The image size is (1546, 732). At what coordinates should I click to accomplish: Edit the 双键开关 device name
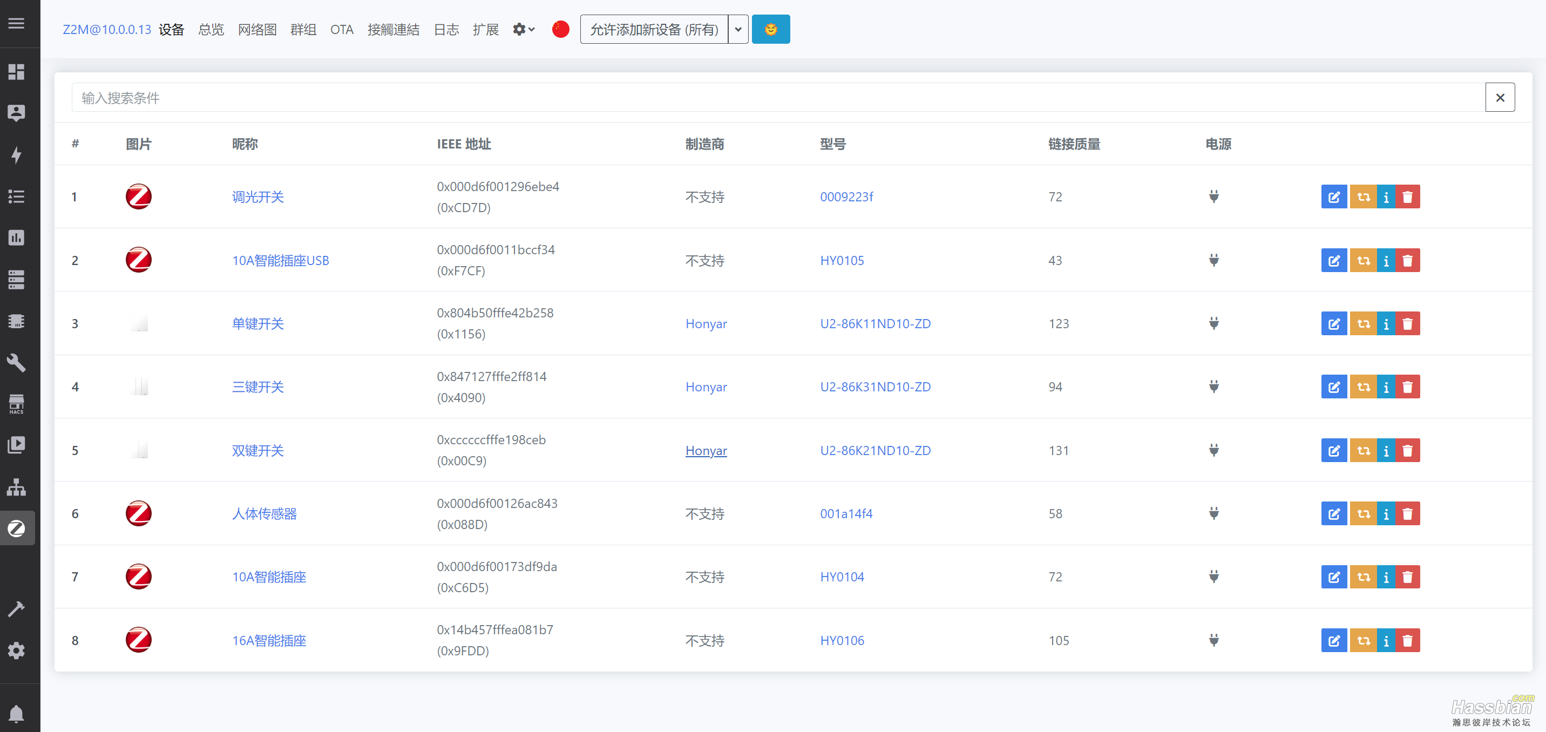click(1333, 451)
